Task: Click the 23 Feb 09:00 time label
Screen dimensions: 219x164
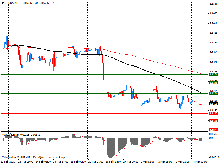Action: click(x=25, y=162)
